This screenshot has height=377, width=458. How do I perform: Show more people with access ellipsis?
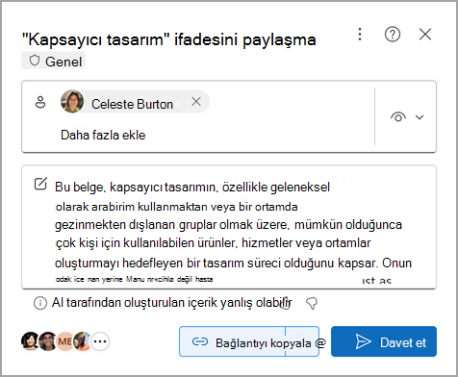click(100, 341)
